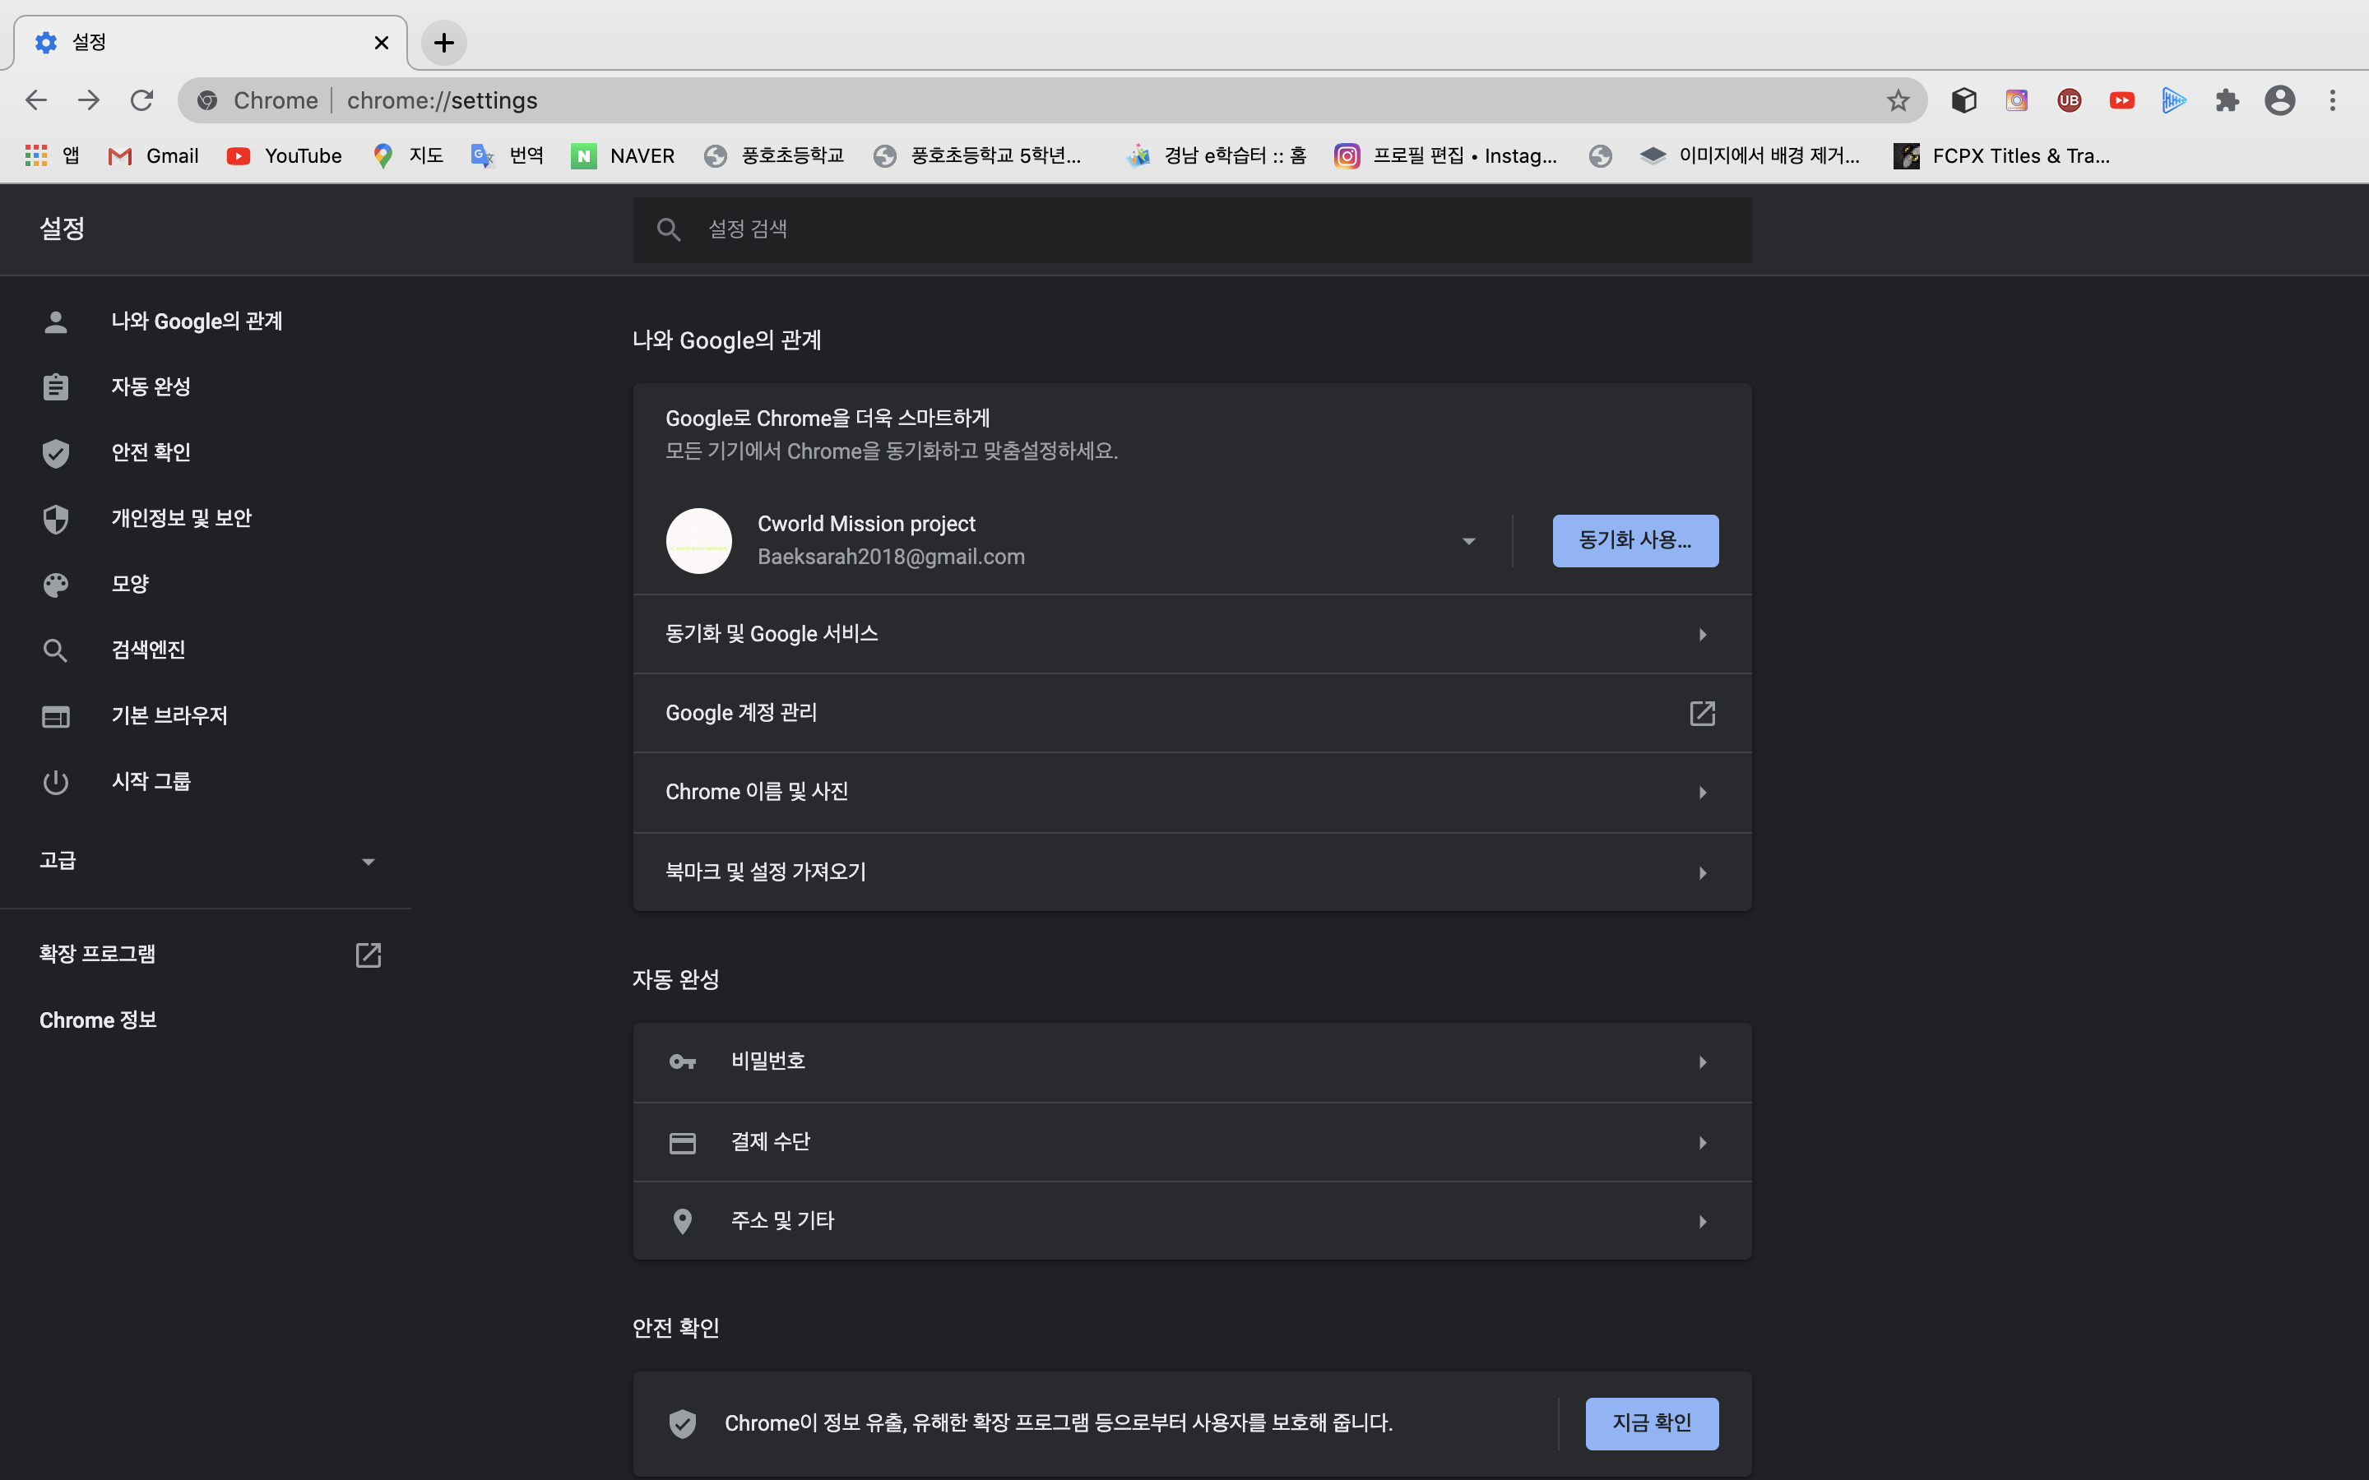Open Chrome's three-dot menu
The height and width of the screenshot is (1480, 2369).
coord(2333,99)
